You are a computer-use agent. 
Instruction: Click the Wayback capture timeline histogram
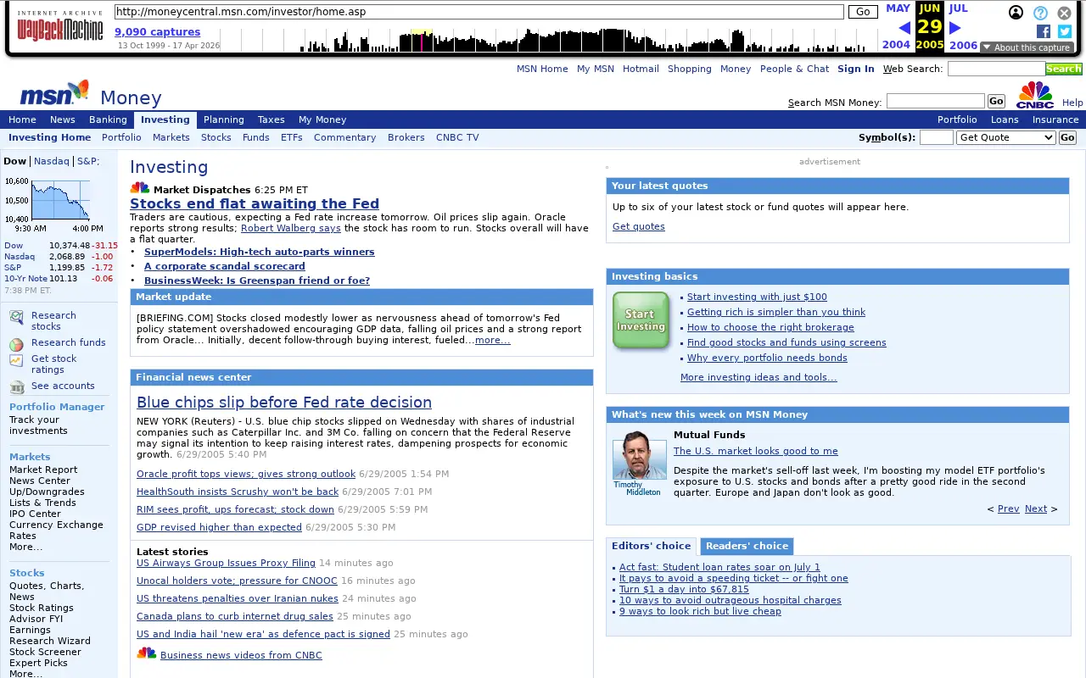549,40
